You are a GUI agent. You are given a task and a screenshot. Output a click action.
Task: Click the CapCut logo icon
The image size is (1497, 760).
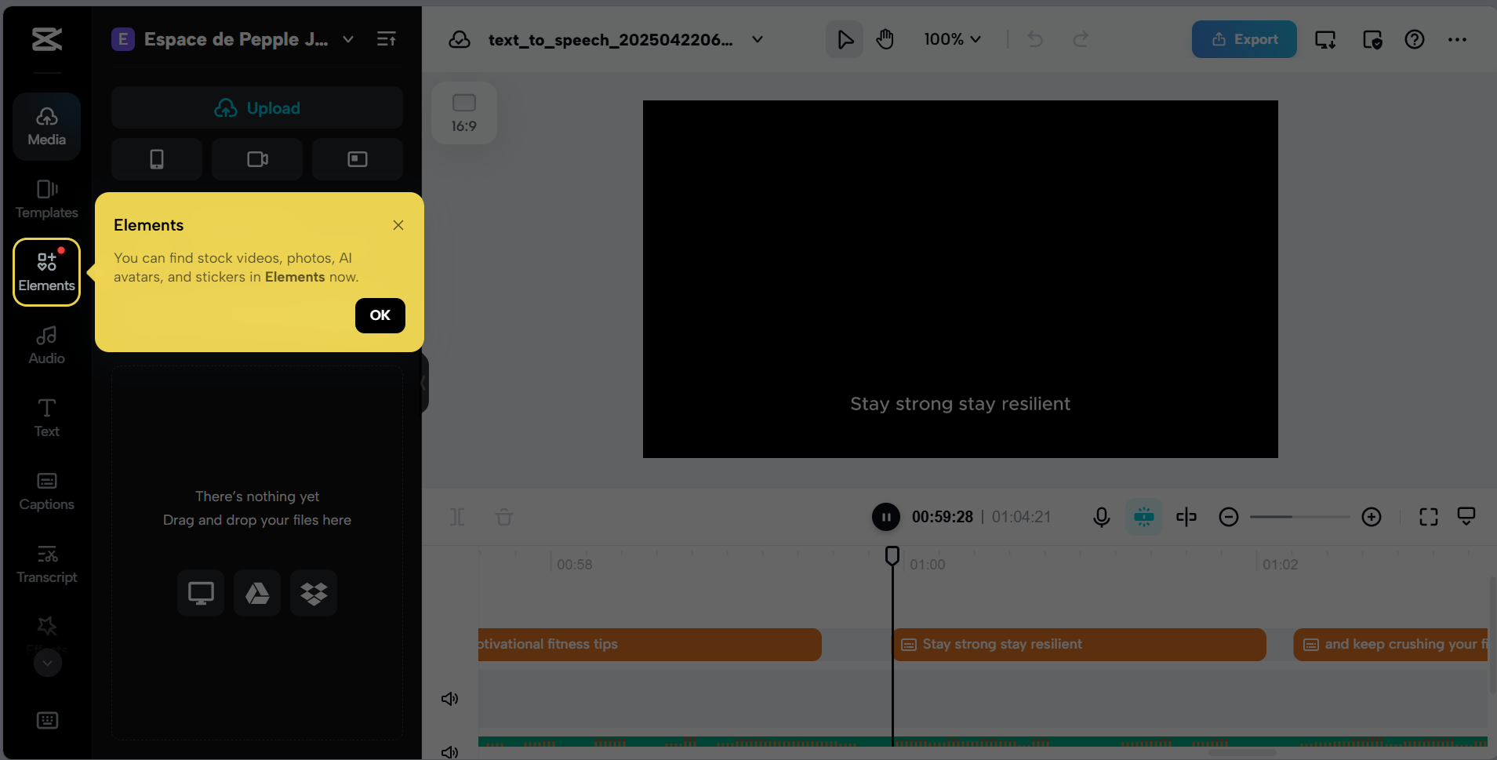point(47,39)
